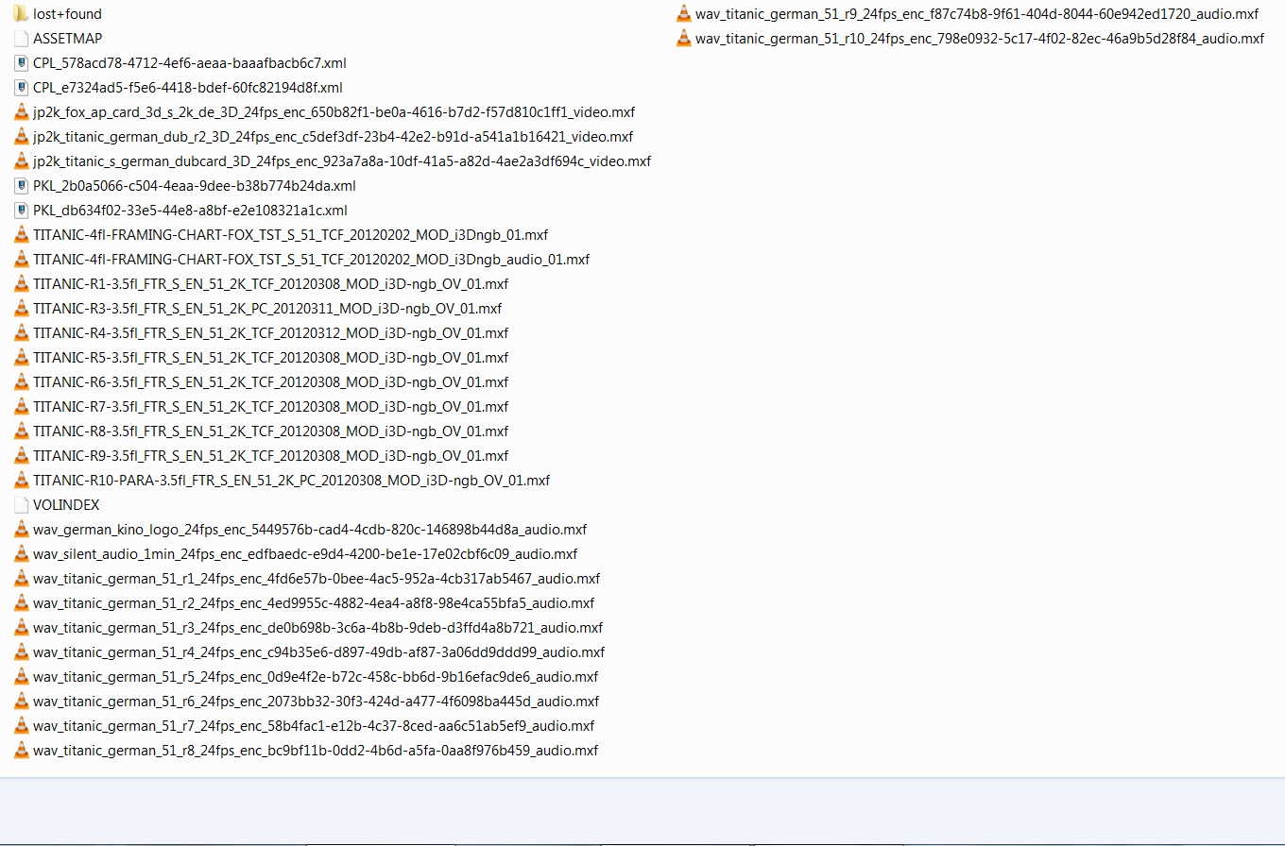Select wav_titanic_german_51_r7 audio file name
The width and height of the screenshot is (1285, 846).
point(314,726)
